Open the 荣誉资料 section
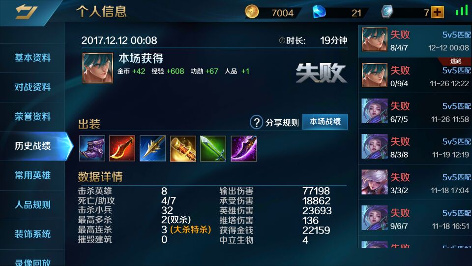The width and height of the screenshot is (472, 266). (32, 116)
